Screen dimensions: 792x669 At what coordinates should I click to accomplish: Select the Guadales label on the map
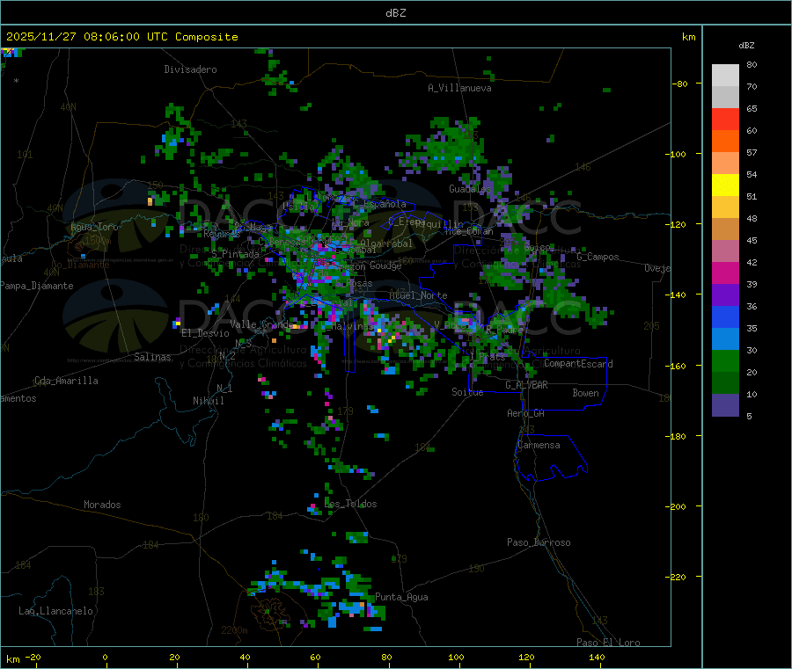pyautogui.click(x=470, y=189)
